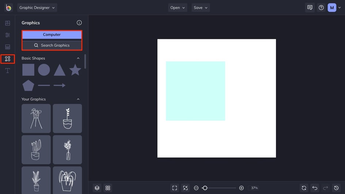
Task: Add the cactus in pot graphic
Action: point(36,150)
